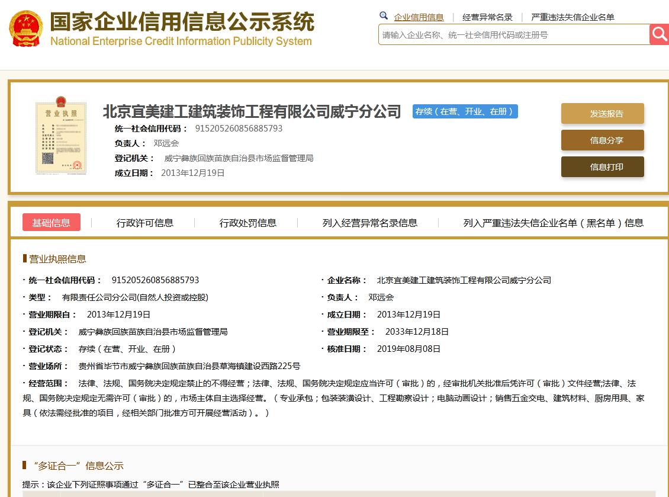Click 核准日期 value 2019年08月08日
The image size is (669, 497).
point(409,349)
